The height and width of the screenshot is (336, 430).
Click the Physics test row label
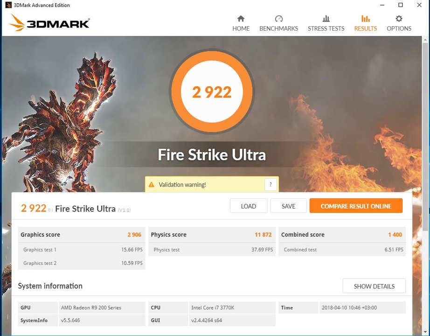pyautogui.click(x=166, y=250)
